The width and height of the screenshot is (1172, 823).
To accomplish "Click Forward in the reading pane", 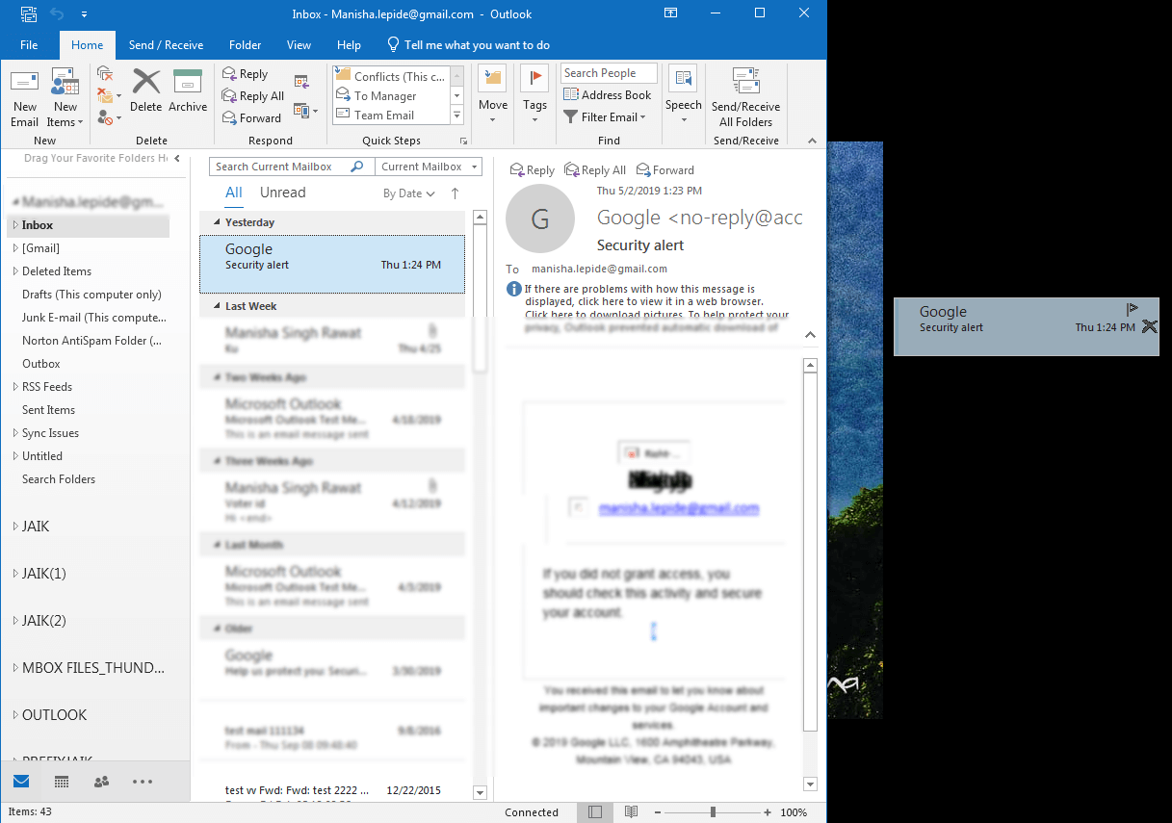I will (664, 170).
